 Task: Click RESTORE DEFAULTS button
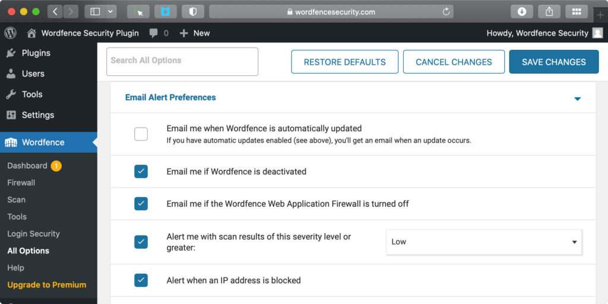tap(345, 62)
